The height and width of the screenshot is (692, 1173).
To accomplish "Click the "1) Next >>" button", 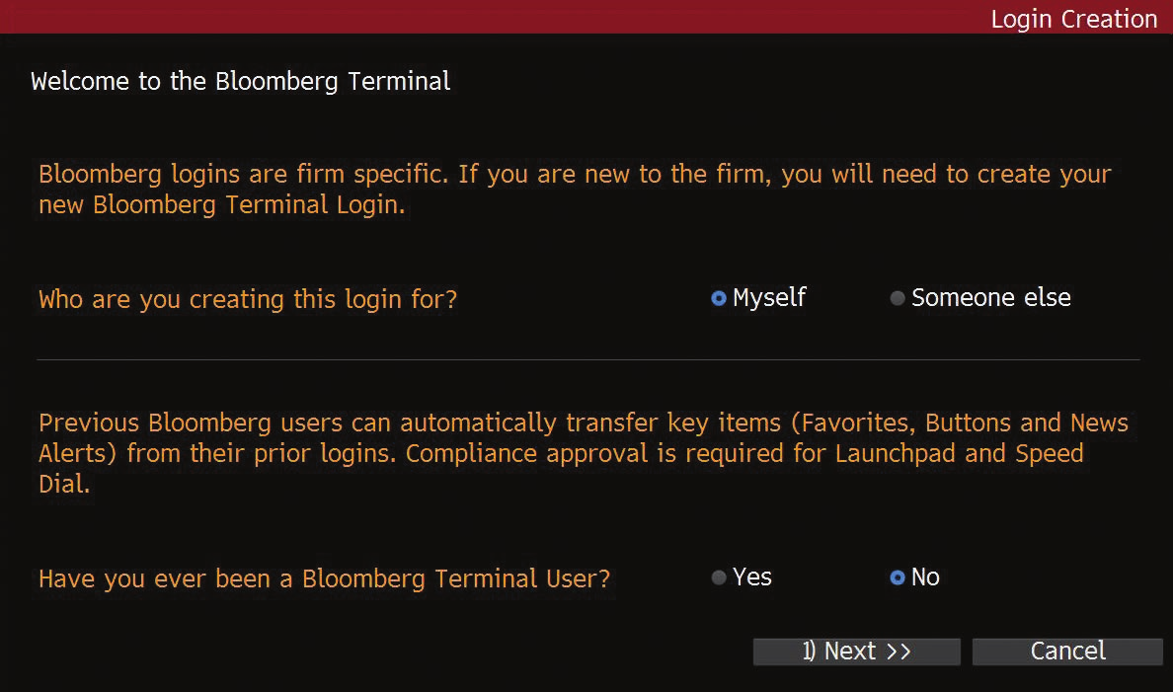I will 856,652.
